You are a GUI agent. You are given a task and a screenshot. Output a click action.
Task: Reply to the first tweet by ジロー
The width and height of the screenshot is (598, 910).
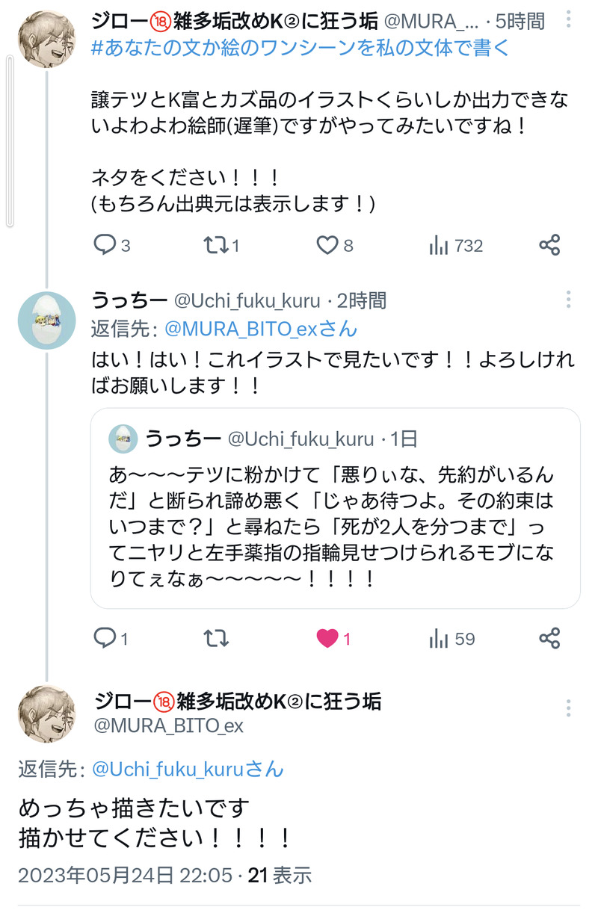pyautogui.click(x=104, y=245)
